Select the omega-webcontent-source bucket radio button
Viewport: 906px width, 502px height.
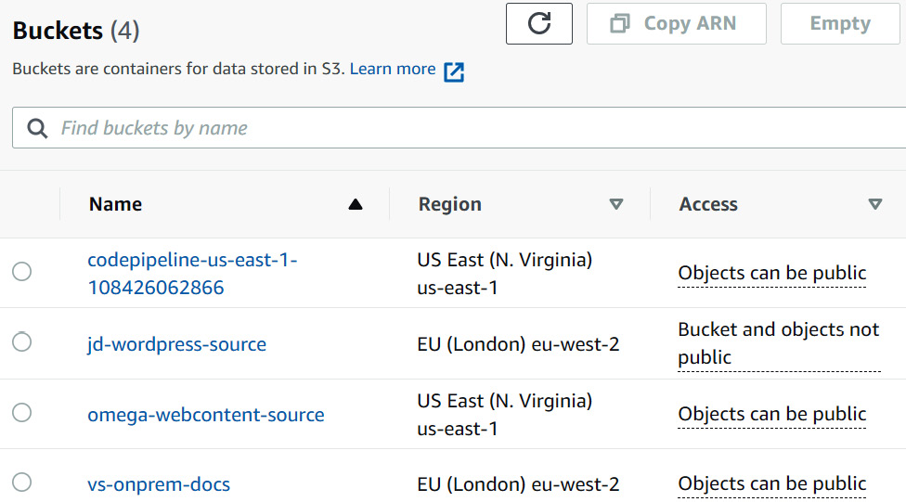point(22,413)
